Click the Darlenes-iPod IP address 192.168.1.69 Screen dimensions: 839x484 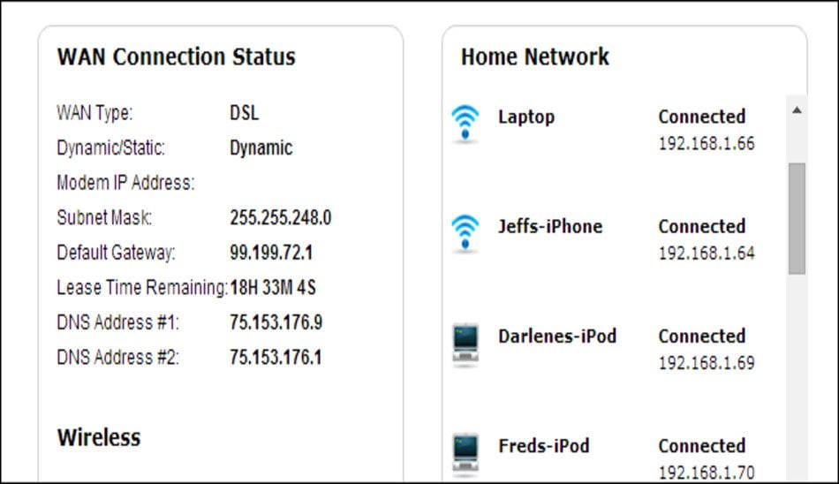[x=707, y=363]
